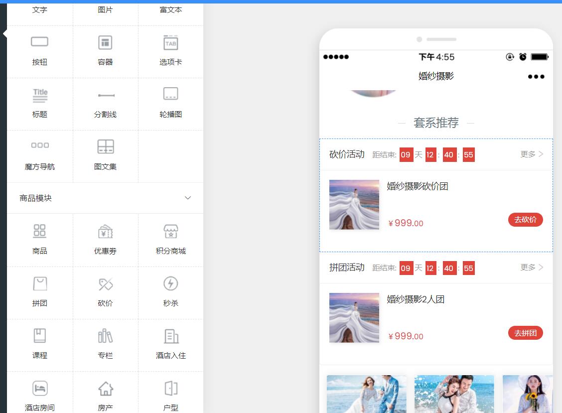Add the 轮播图 carousel component
Viewport: 562px width, 413px height.
pos(170,104)
